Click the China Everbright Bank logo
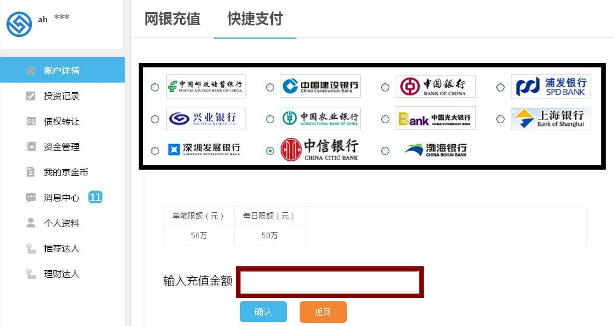The image size is (614, 326). point(436,118)
